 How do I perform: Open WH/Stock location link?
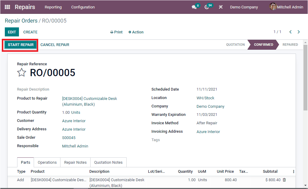point(205,98)
